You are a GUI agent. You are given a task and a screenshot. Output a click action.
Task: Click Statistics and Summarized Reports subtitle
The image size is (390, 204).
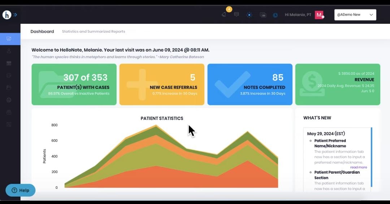(94, 32)
